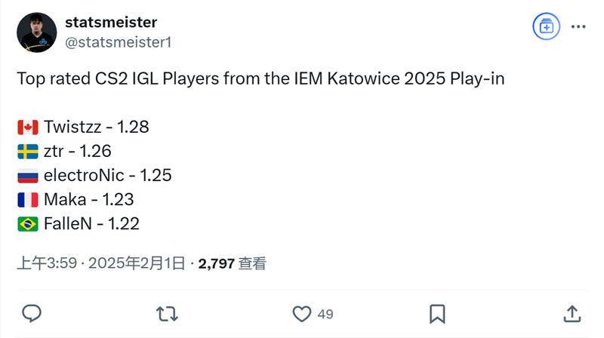Image resolution: width=604 pixels, height=338 pixels.
Task: Click the blue circled plus icon
Action: point(546,26)
